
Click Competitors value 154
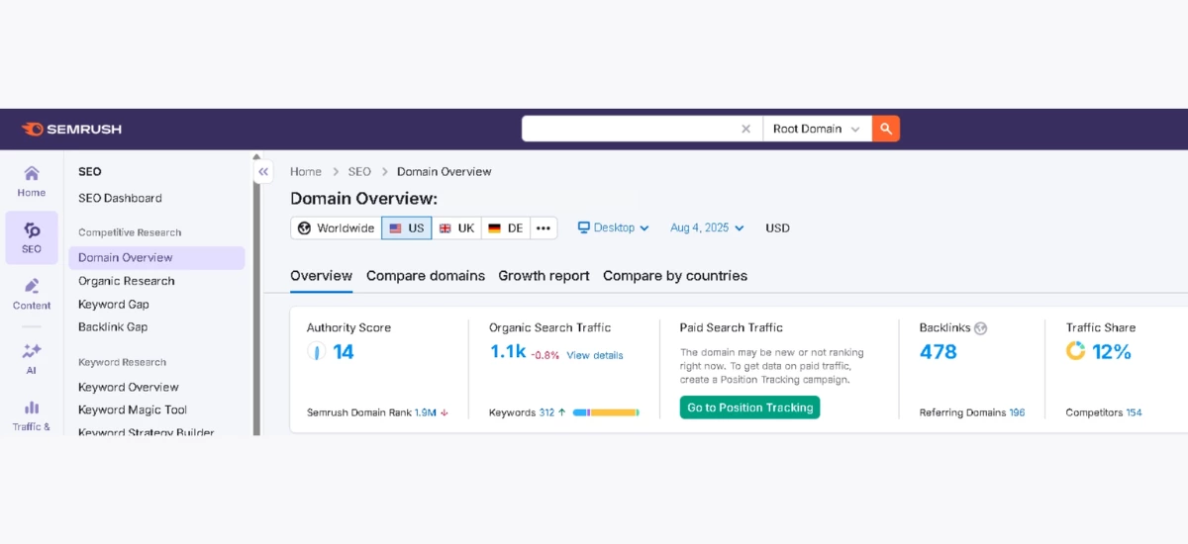1134,412
